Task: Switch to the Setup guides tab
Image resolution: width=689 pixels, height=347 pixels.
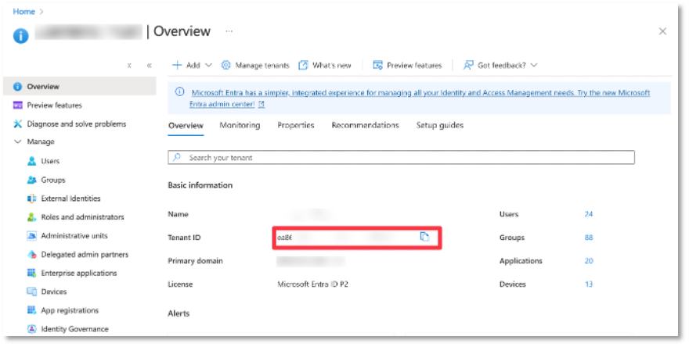Action: point(440,126)
